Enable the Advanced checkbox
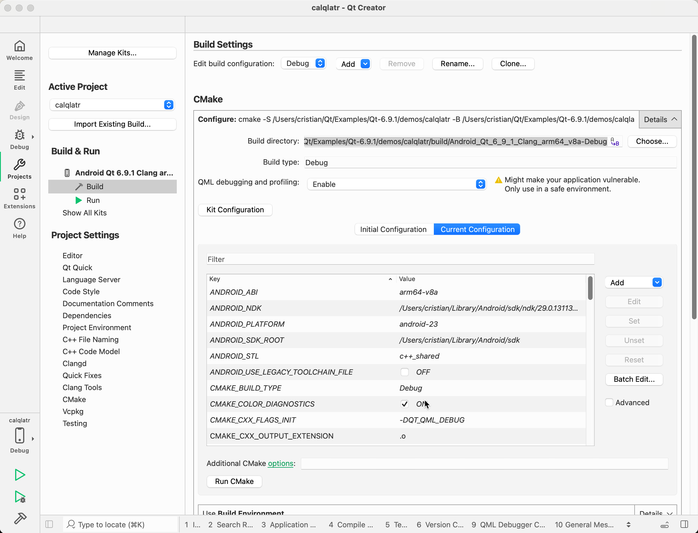The height and width of the screenshot is (533, 698). coord(609,402)
